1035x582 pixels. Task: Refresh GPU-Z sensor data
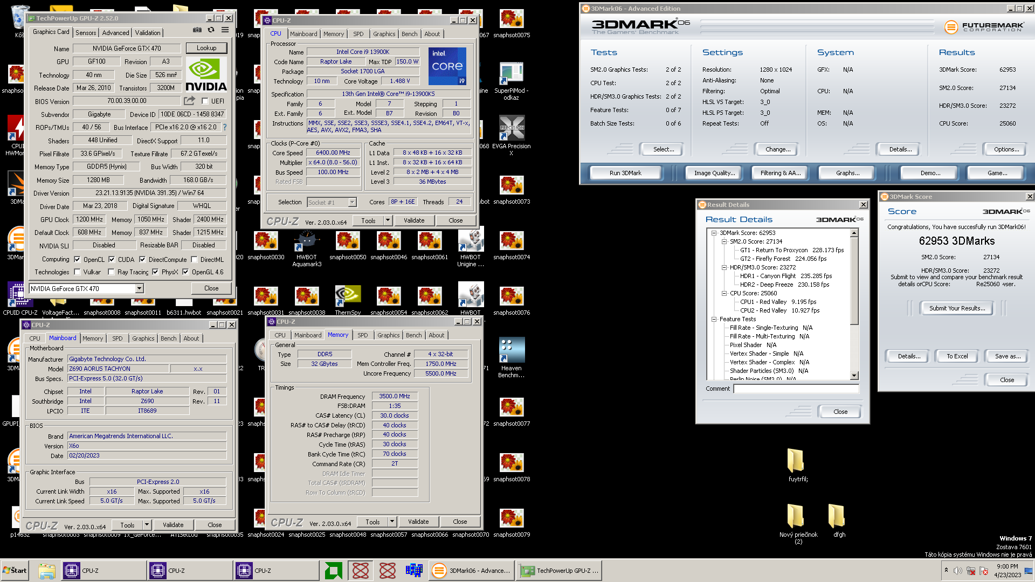pos(211,30)
